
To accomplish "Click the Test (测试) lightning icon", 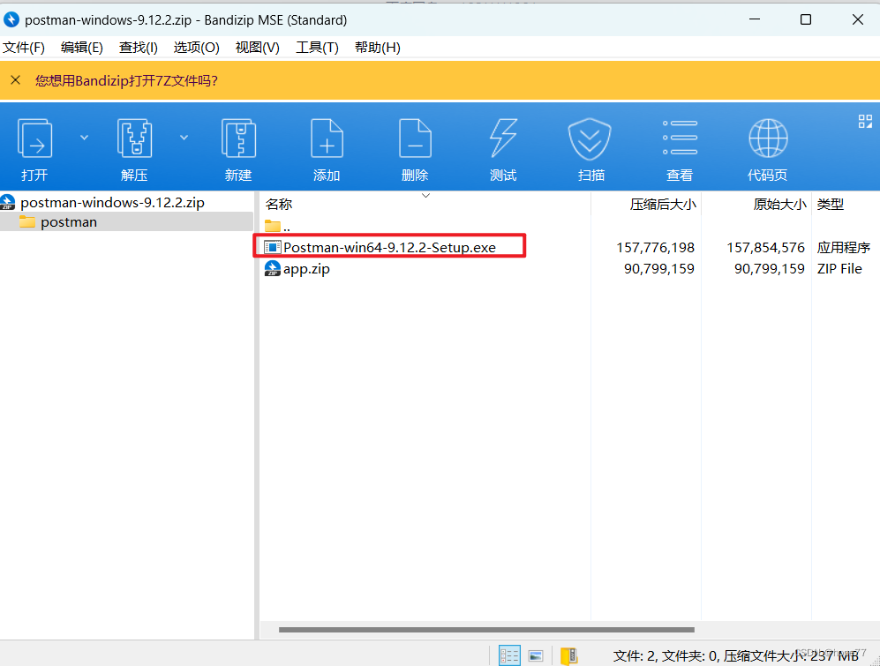I will pos(503,138).
